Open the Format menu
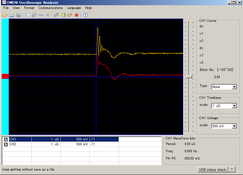243x175 pixels. [x=29, y=8]
